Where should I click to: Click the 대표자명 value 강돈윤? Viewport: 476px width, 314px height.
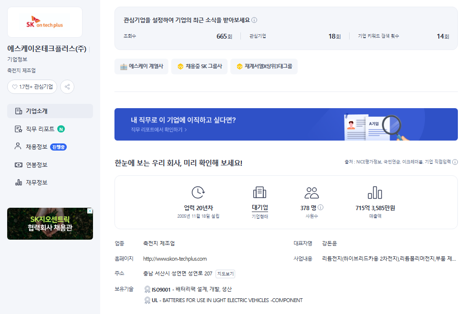point(330,243)
